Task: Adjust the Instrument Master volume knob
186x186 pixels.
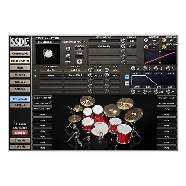Action: [x=68, y=49]
